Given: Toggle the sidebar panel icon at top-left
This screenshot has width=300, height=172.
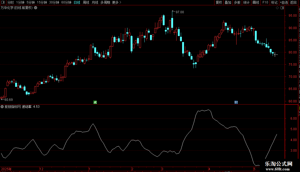Looking at the screenshot, I should (3, 2).
